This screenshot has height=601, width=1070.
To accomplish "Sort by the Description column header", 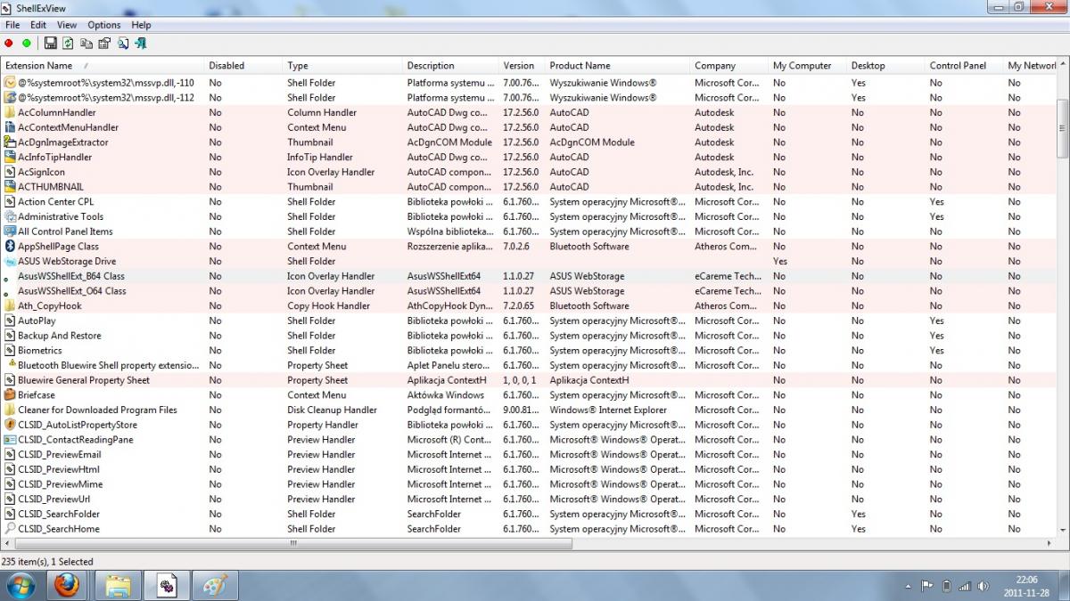I will pyautogui.click(x=450, y=66).
